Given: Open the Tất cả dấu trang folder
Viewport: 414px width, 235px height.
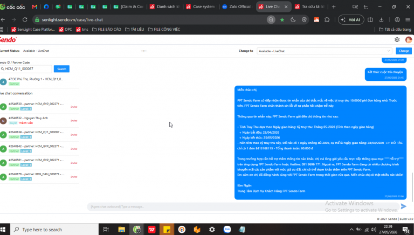Looking at the screenshot, I should click(395, 29).
